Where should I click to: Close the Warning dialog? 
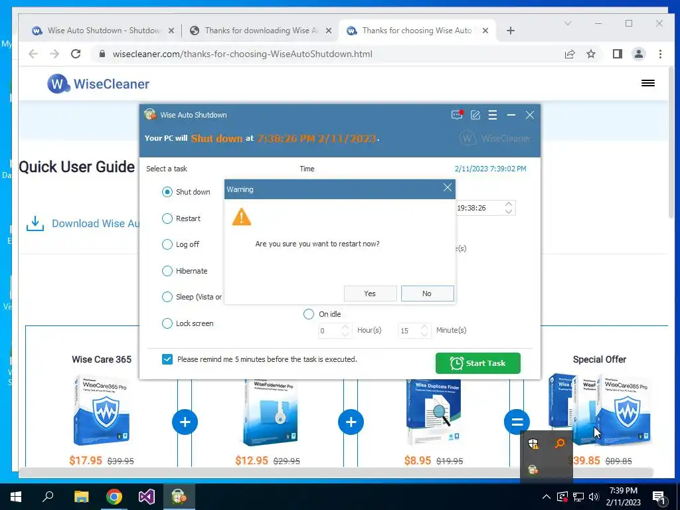coord(447,188)
